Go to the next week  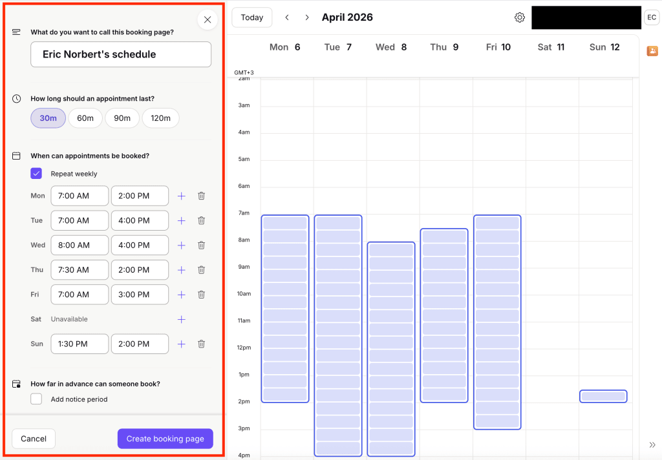307,17
